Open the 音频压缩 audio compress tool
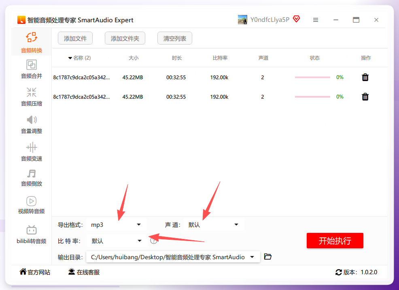 [31, 97]
